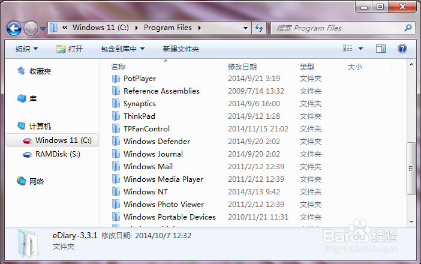Click the scrollbar down arrow
The height and width of the screenshot is (264, 421).
point(411,222)
